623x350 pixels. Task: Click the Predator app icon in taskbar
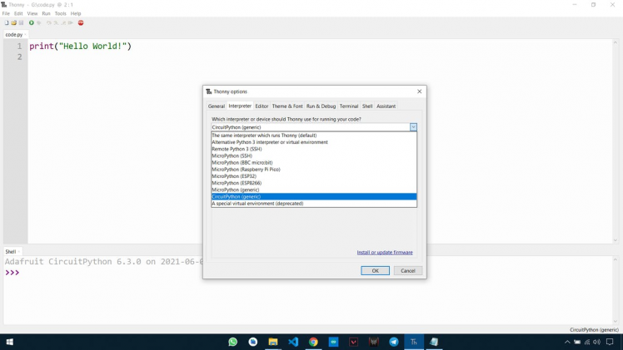click(373, 342)
